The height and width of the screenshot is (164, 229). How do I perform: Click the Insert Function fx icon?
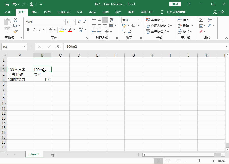[58, 47]
